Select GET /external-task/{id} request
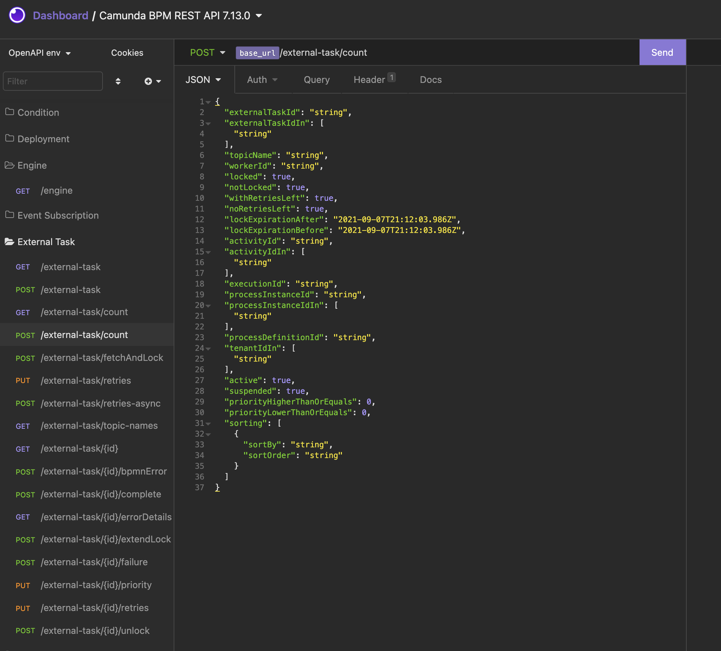This screenshot has width=721, height=651. 87,448
